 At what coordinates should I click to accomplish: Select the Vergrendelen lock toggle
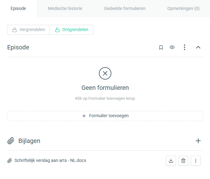[x=29, y=30]
